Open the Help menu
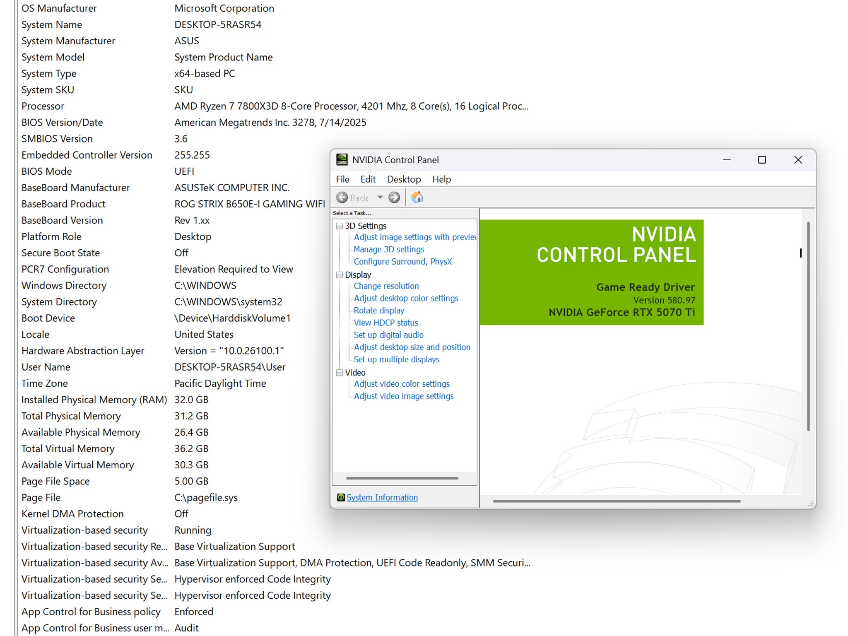The image size is (848, 636). click(x=441, y=179)
